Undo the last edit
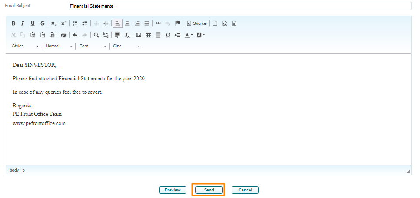 click(75, 35)
